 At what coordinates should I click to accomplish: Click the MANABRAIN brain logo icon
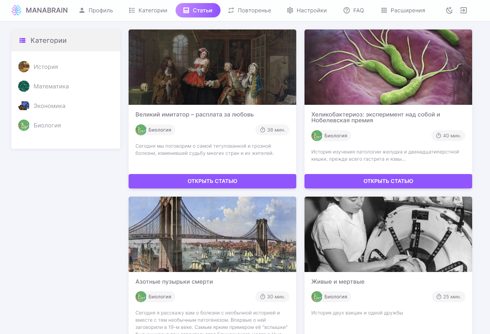(16, 10)
